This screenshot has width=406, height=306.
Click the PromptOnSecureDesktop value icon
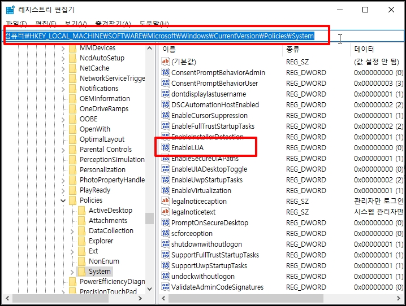166,222
